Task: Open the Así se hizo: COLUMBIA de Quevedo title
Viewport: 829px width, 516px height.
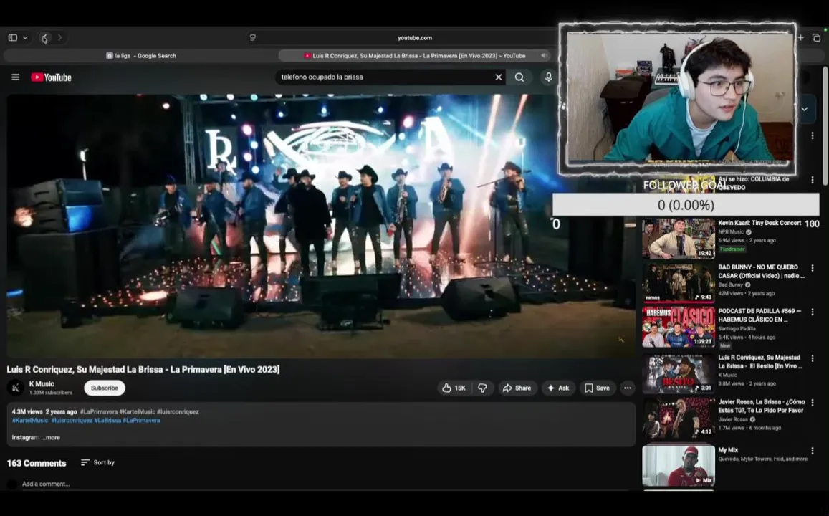Action: click(753, 183)
